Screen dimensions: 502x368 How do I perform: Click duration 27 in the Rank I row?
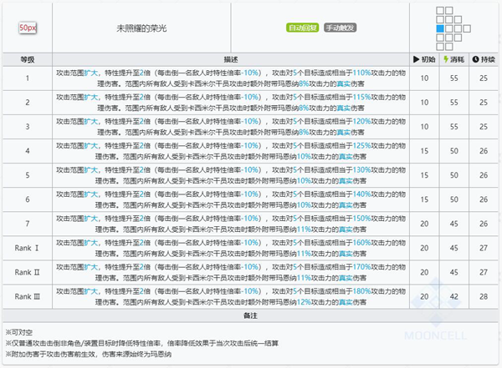[484, 248]
